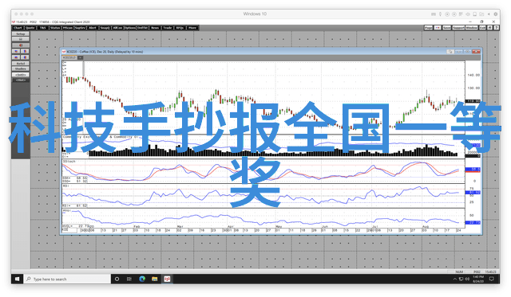This screenshot has height=297, width=511.
Task: Add a new chart tab with plus
Action: 80,57
